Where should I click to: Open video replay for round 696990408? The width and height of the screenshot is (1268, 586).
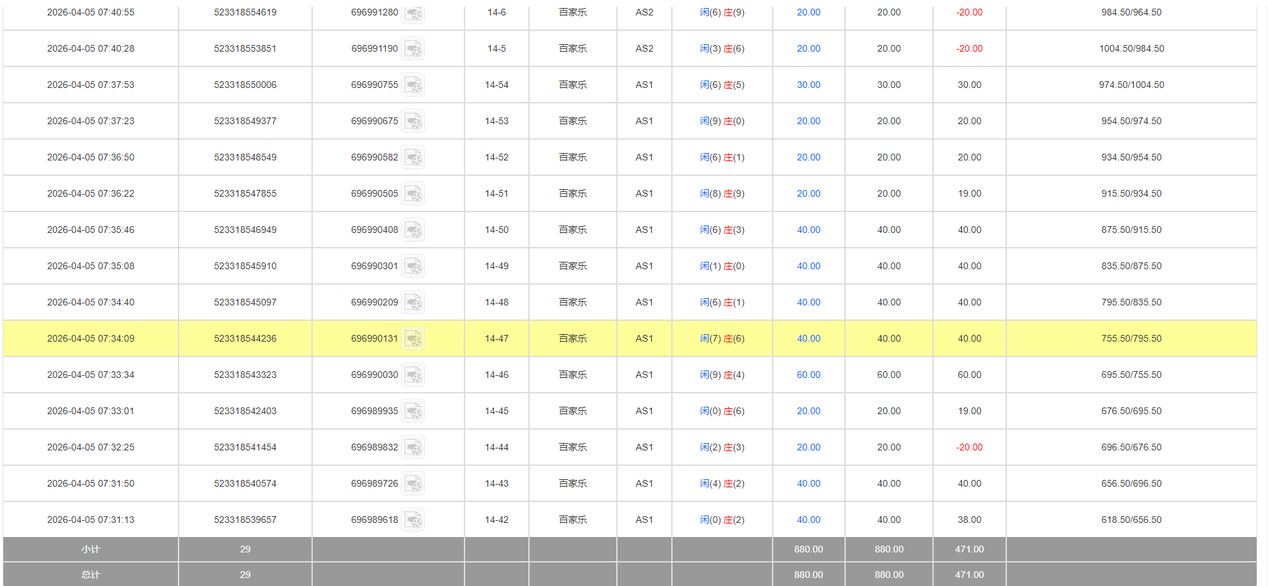point(413,230)
